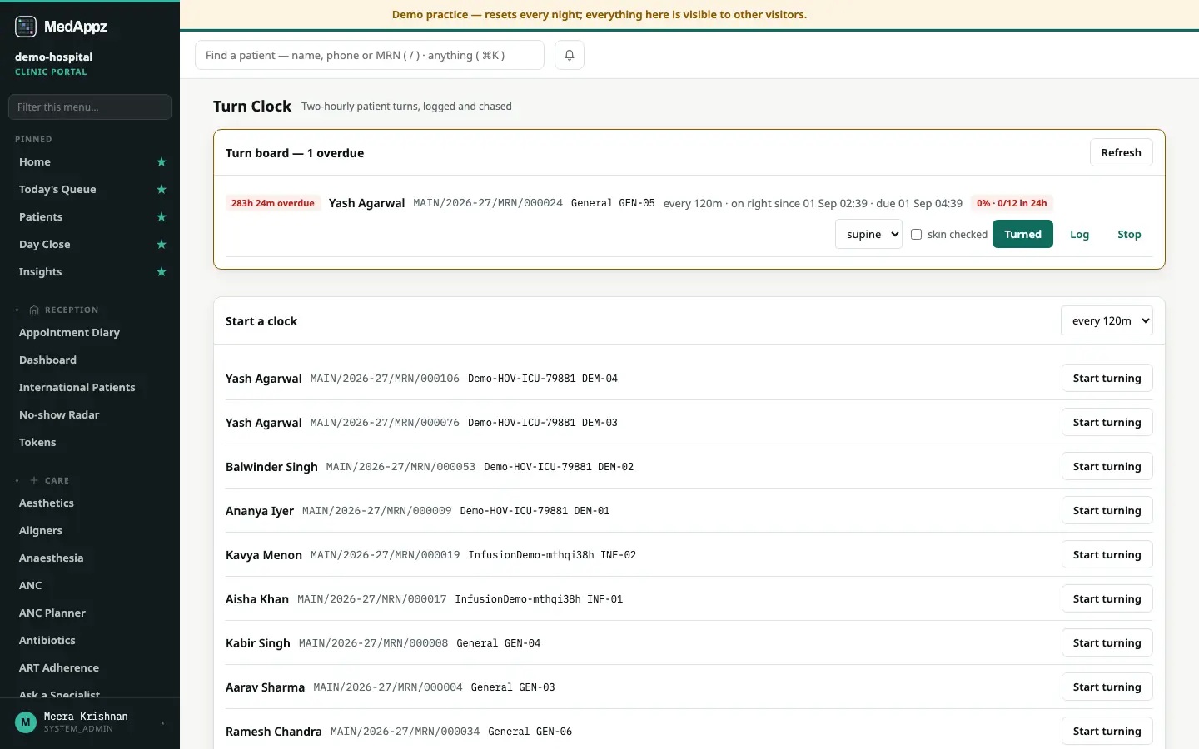This screenshot has width=1199, height=749.
Task: Open the supine position dropdown
Action: tap(868, 235)
